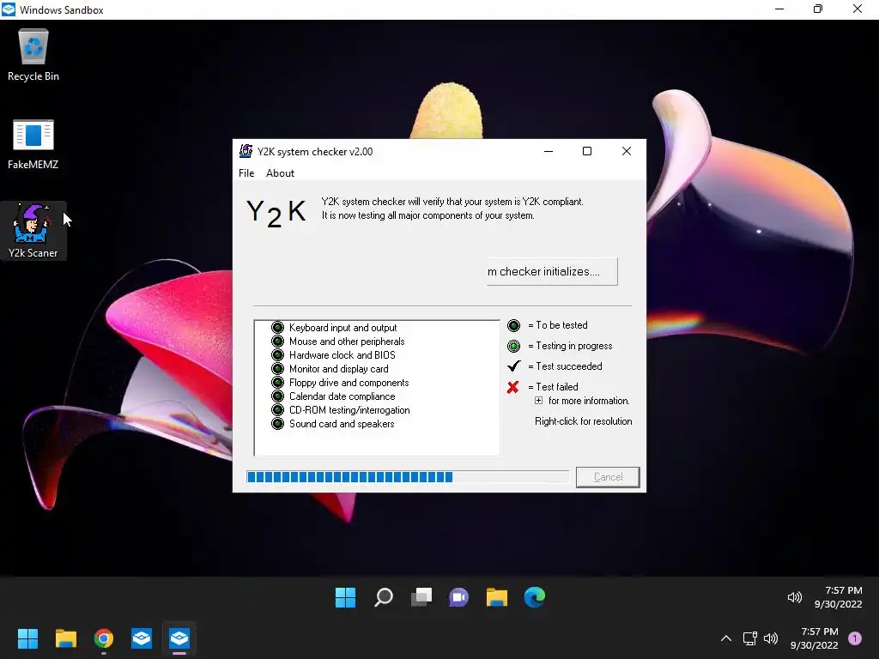Viewport: 879px width, 659px height.
Task: Click the CD-ROM testing/interrogation row text
Action: pos(349,409)
